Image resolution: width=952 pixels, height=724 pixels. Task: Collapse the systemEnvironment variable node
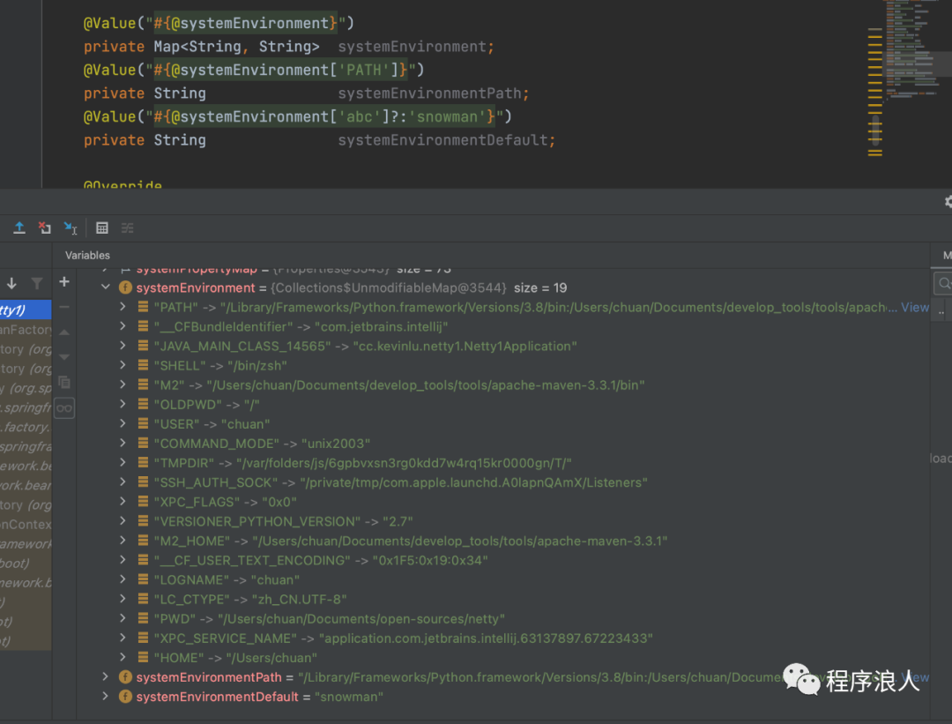(x=106, y=287)
